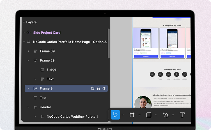The image size is (211, 130).
Task: Click the target icon on Frame 9
Action: tap(93, 88)
